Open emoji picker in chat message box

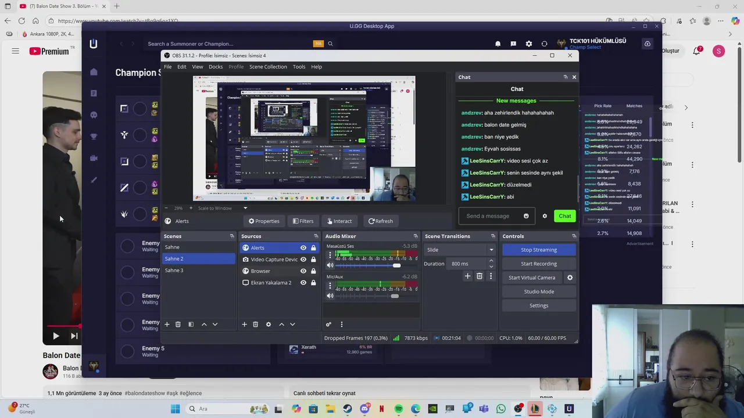pyautogui.click(x=526, y=216)
